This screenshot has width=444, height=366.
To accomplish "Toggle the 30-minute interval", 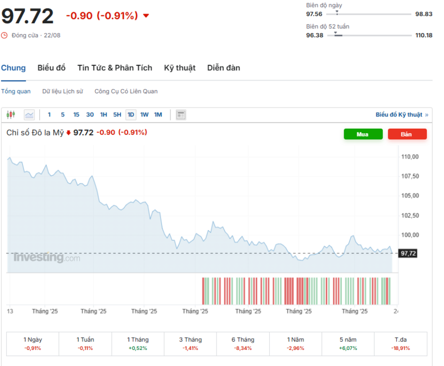I will click(90, 114).
